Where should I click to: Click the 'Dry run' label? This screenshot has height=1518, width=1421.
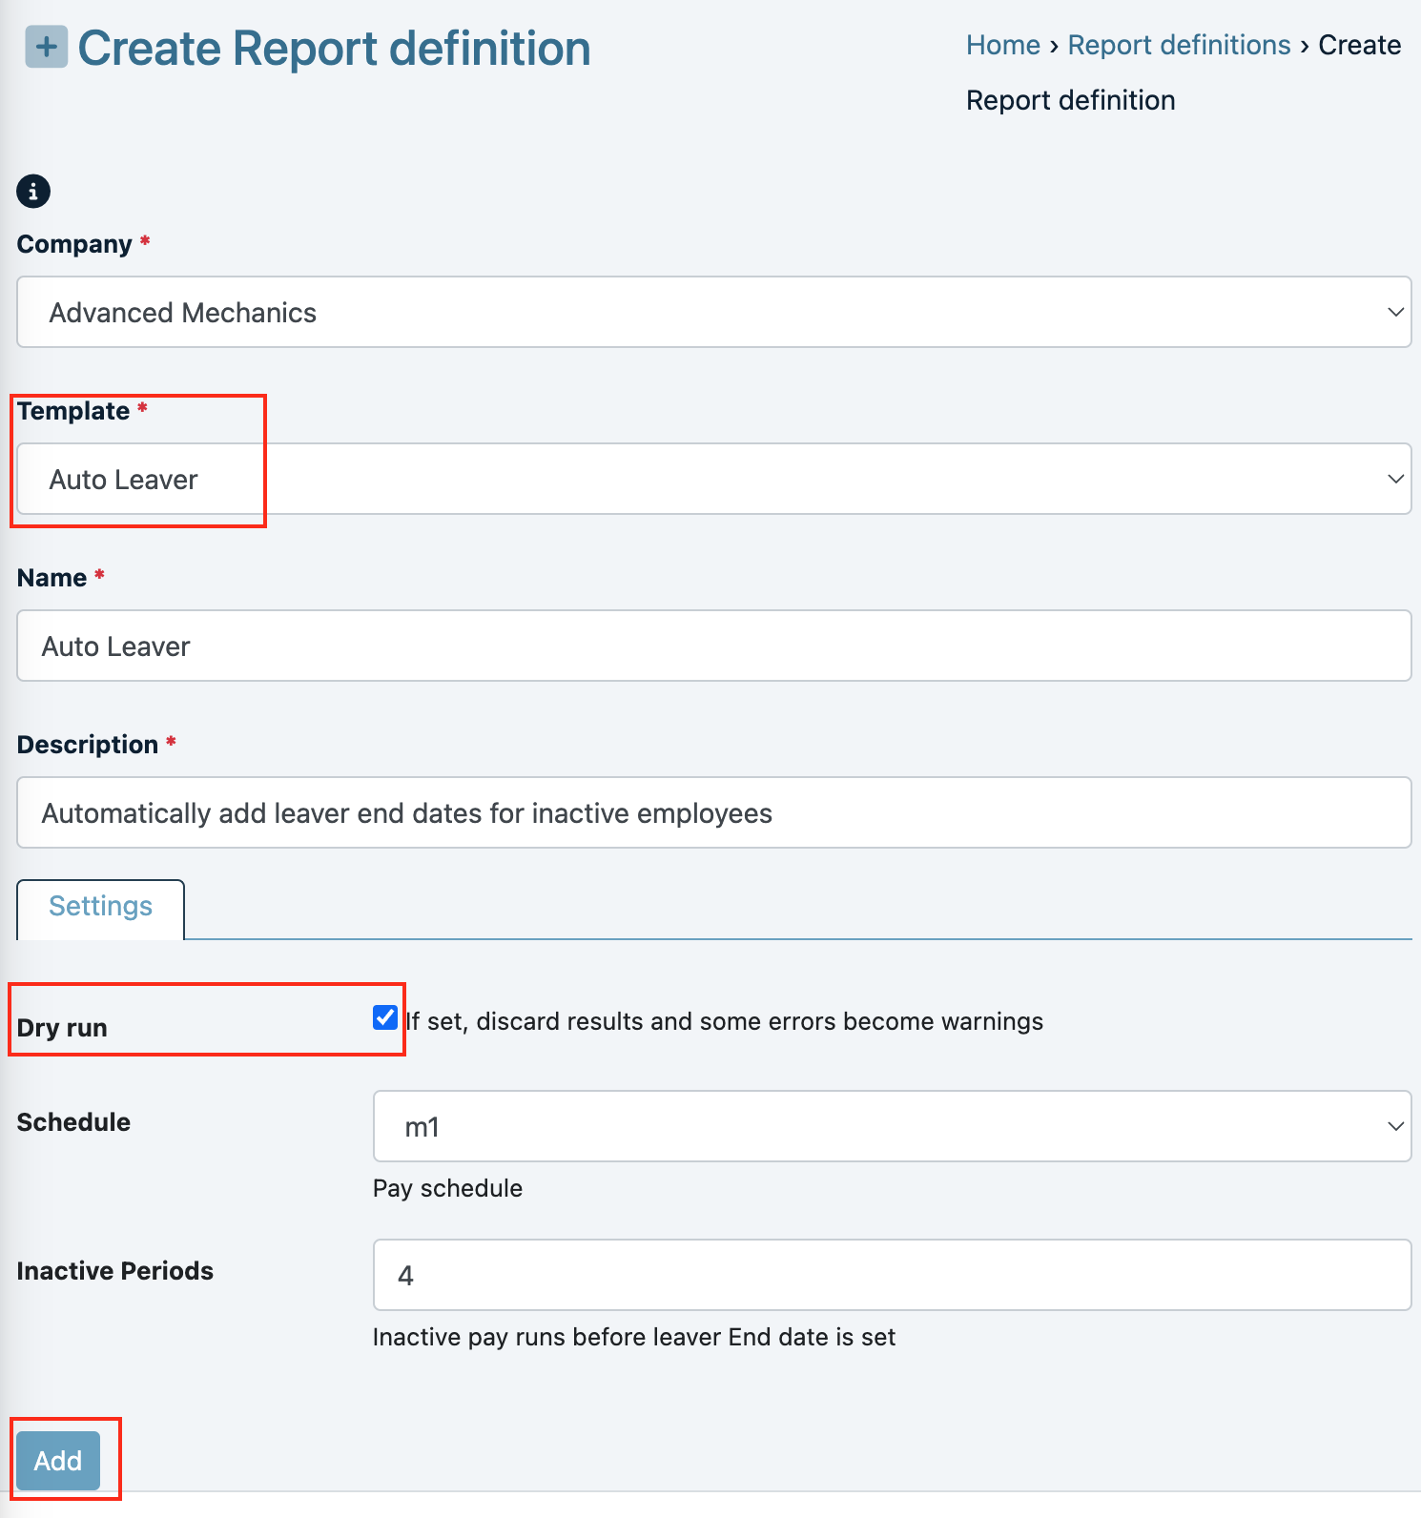point(62,1028)
